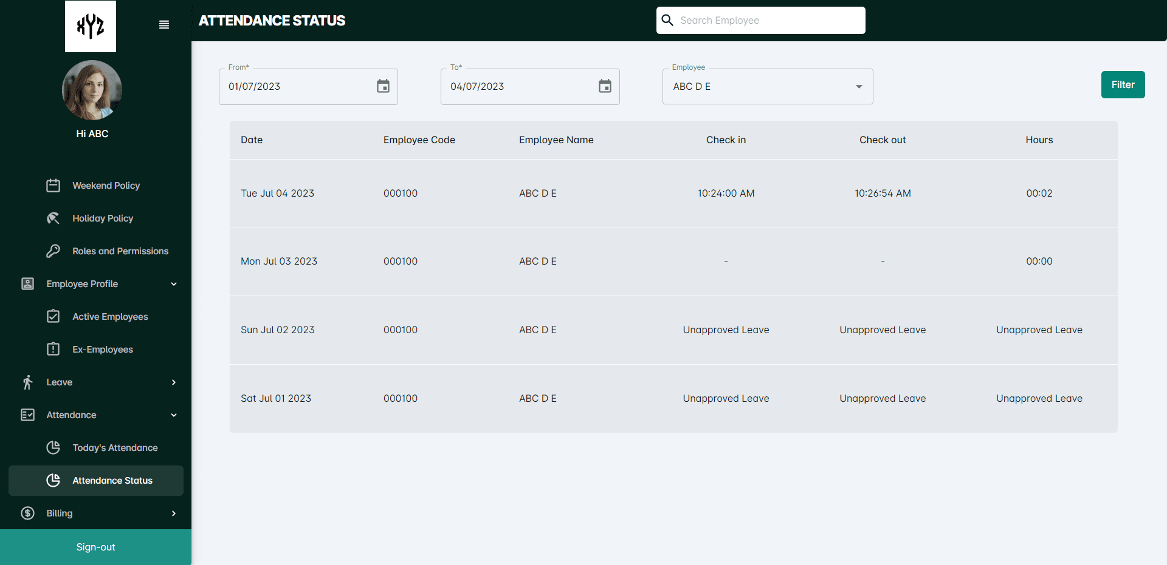Focus the Search Employee field
The height and width of the screenshot is (565, 1167).
click(x=769, y=20)
